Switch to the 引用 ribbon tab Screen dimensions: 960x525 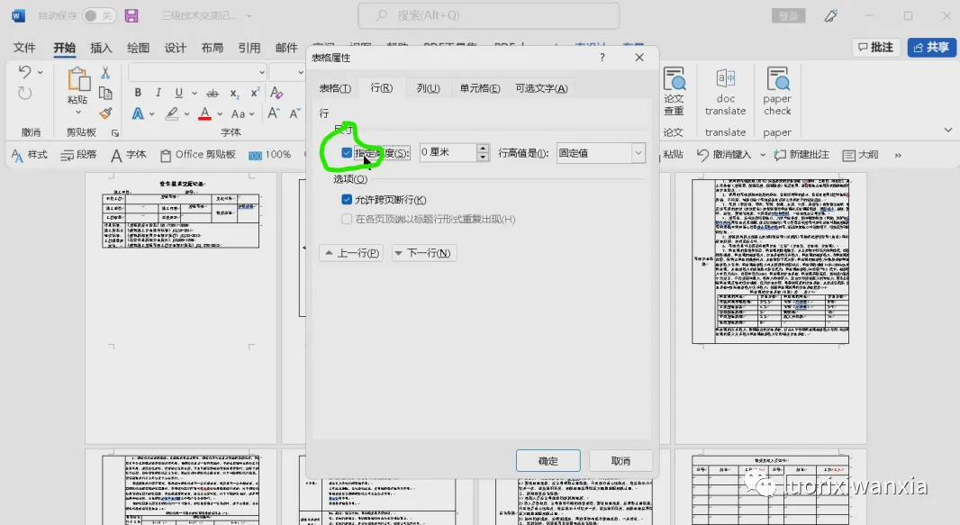(x=249, y=47)
